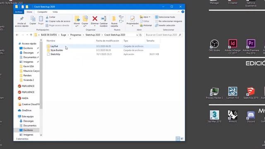Image resolution: width=265 pixels, height=149 pixels.
Task: Click the Pegar clipboard icon
Action: pos(41,19)
